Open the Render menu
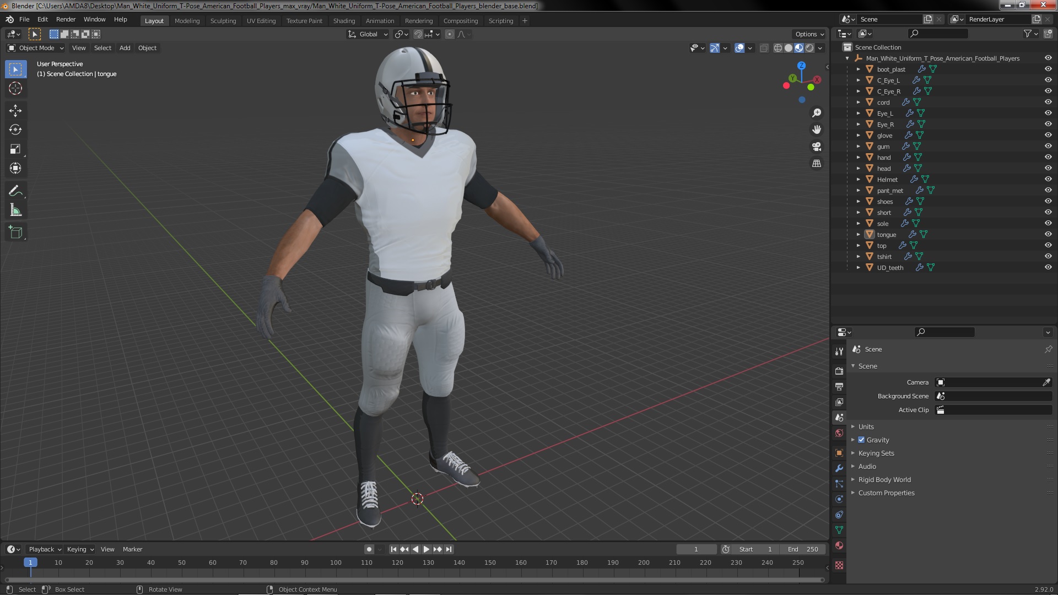This screenshot has height=595, width=1058. [x=66, y=19]
